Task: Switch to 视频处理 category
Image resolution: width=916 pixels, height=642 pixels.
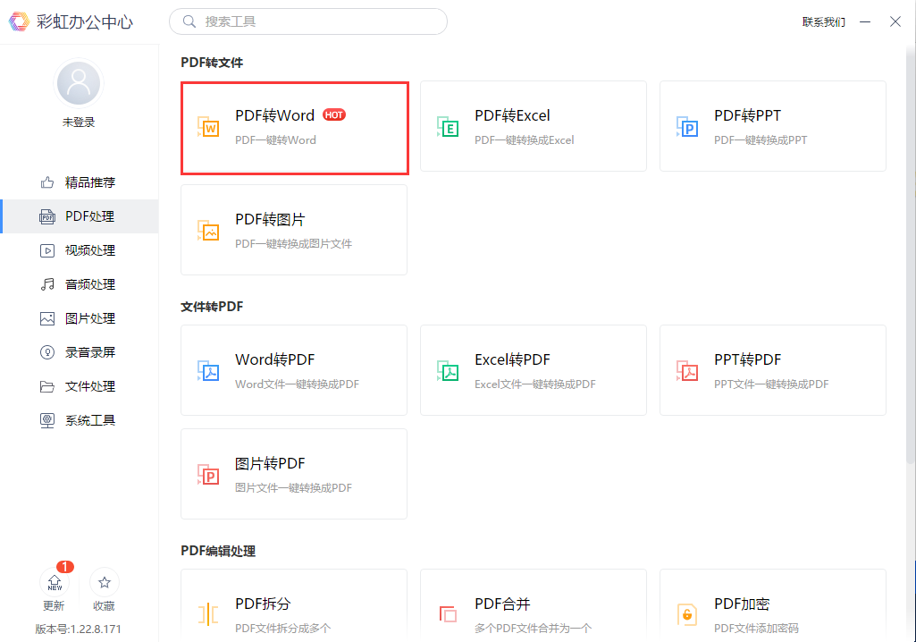Action: click(80, 250)
